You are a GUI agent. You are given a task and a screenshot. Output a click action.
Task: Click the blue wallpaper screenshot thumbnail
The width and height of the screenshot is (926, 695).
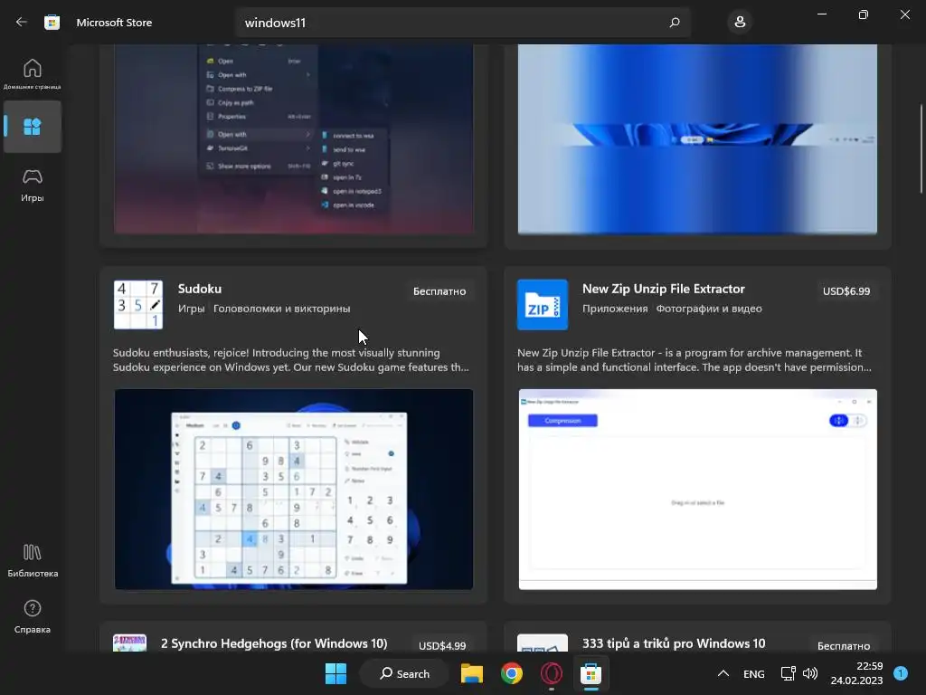(x=697, y=138)
